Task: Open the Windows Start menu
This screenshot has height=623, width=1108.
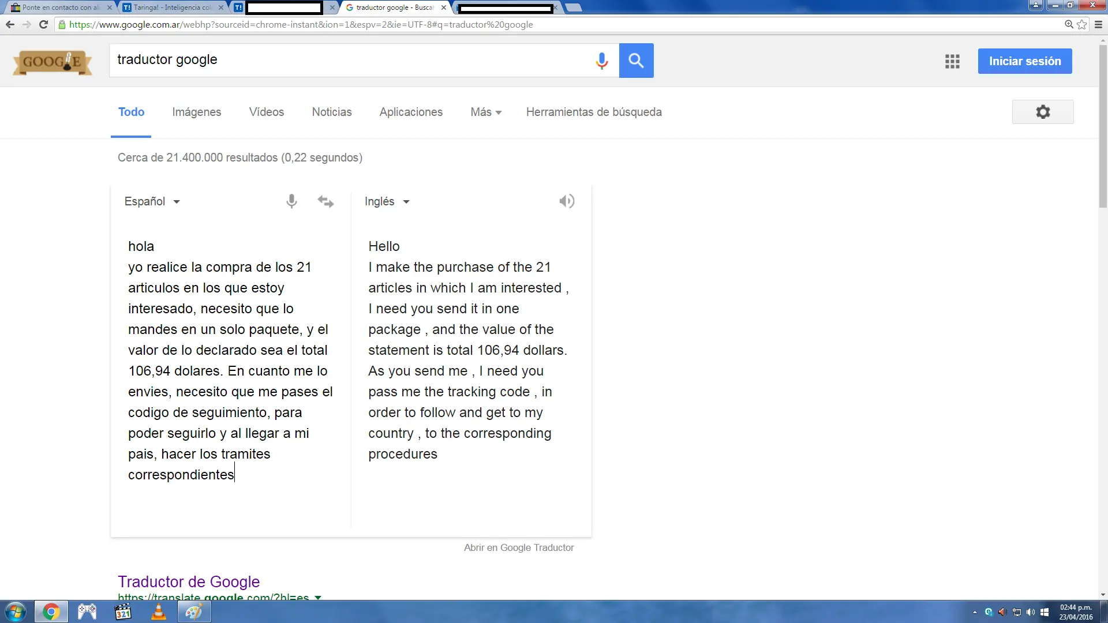Action: 15,611
